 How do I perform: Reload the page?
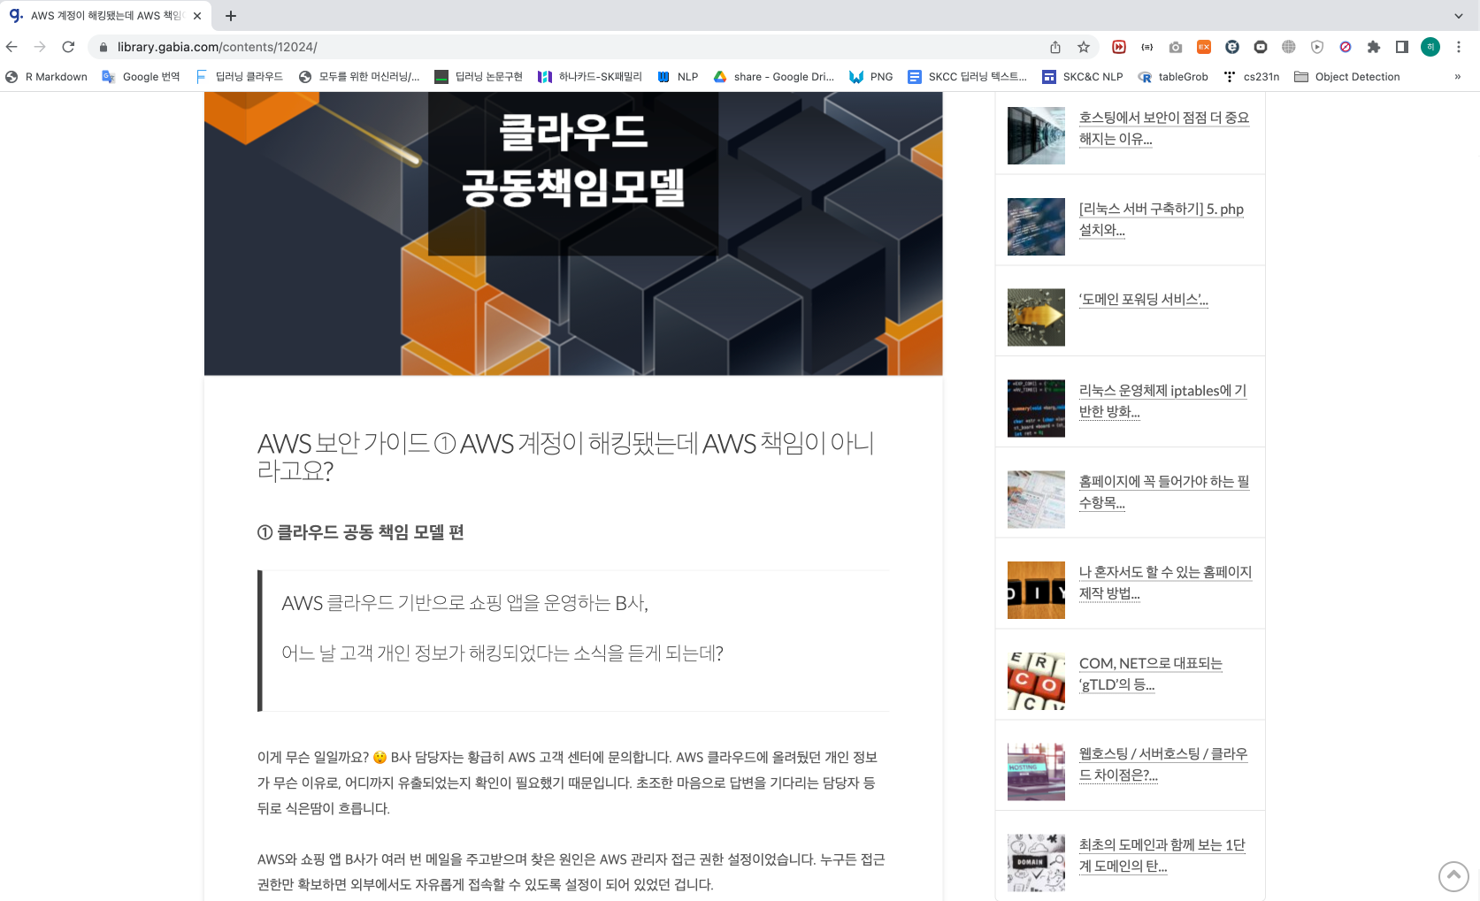tap(68, 47)
